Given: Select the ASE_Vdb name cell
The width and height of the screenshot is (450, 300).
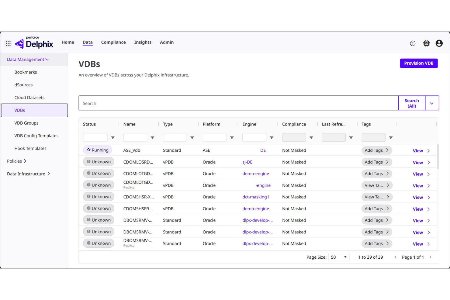Looking at the screenshot, I should (x=132, y=150).
